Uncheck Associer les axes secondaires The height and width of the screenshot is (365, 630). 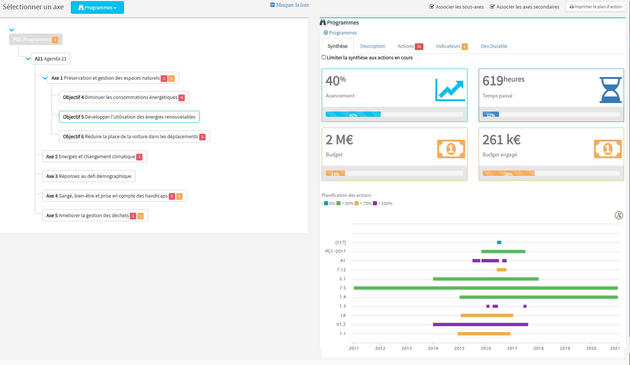point(492,6)
